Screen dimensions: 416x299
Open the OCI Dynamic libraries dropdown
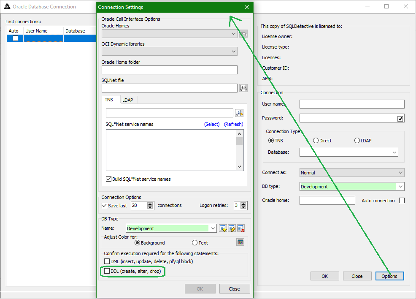(233, 52)
